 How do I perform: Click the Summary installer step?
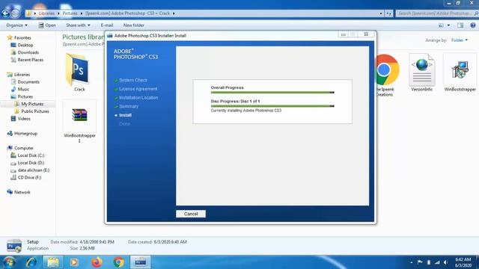click(x=129, y=106)
